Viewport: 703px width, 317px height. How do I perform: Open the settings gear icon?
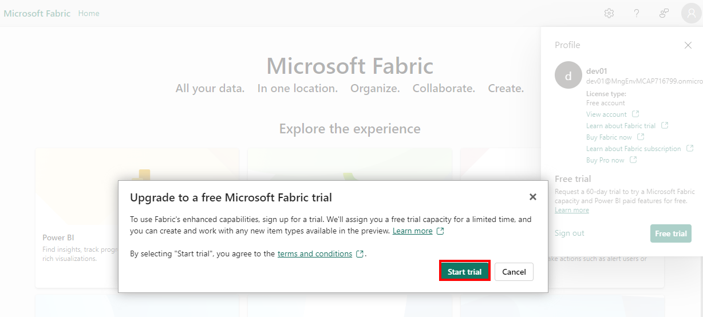point(609,13)
